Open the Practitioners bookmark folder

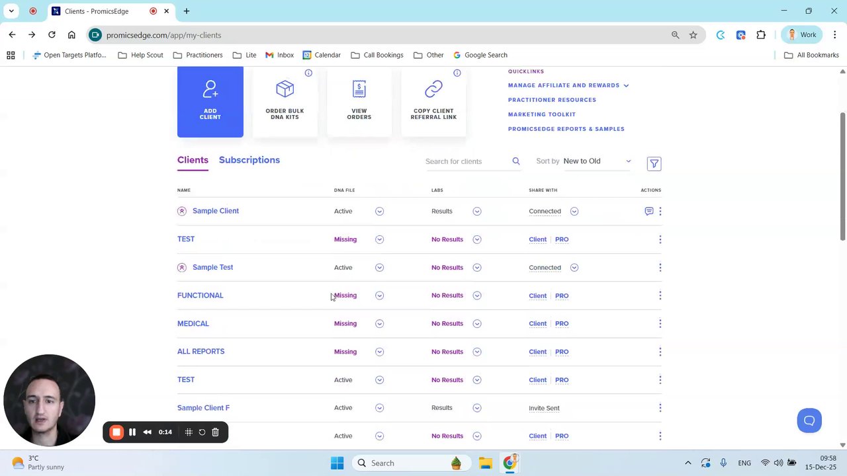tap(197, 55)
